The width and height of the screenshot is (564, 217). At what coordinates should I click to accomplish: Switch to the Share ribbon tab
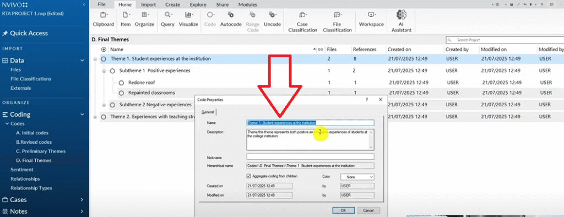(x=223, y=4)
